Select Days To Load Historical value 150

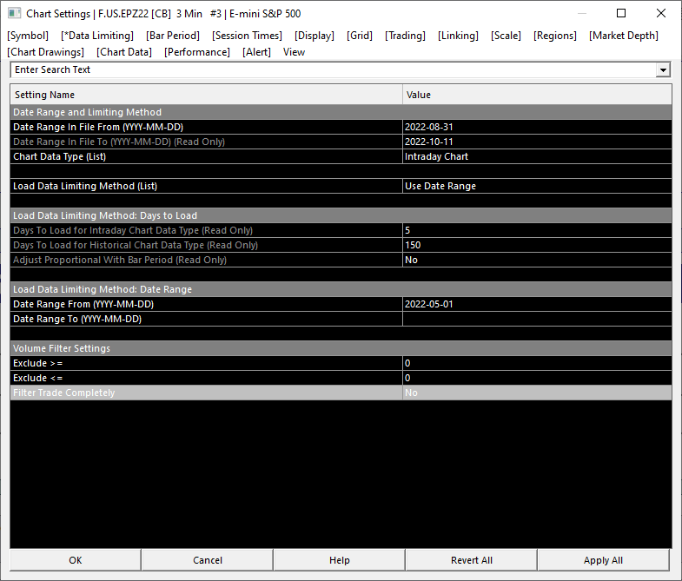pos(537,245)
